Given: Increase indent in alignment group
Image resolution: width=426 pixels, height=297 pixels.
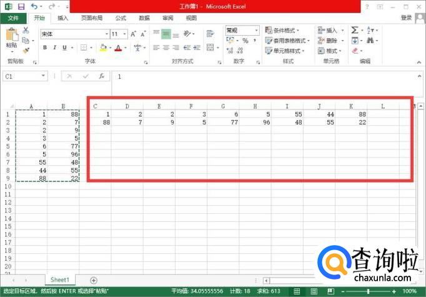Looking at the screenshot, I should [x=197, y=48].
